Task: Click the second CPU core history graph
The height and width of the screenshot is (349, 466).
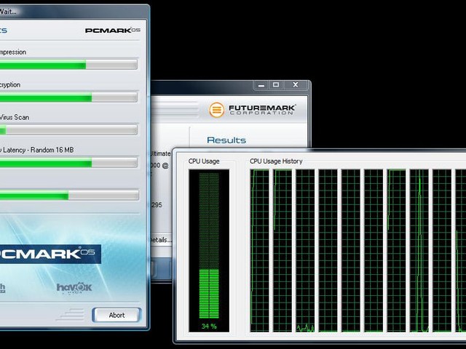Action: click(x=283, y=251)
